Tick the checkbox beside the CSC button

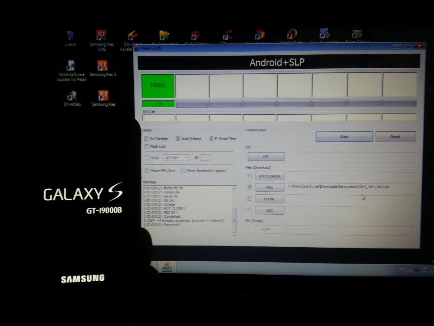[x=250, y=210]
